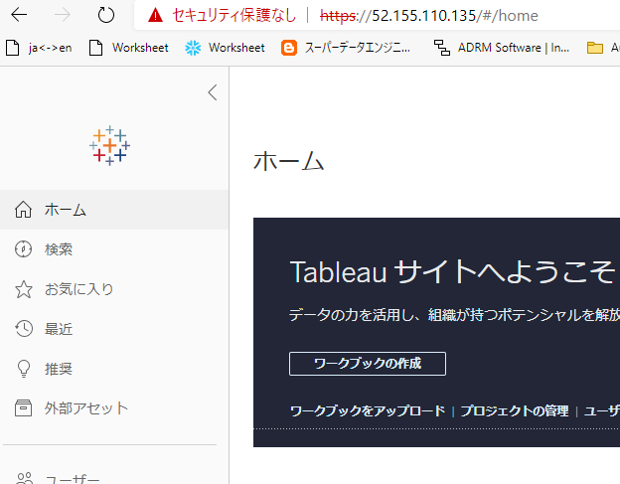The image size is (620, 484).
Task: Click the home house icon
Action: click(23, 210)
